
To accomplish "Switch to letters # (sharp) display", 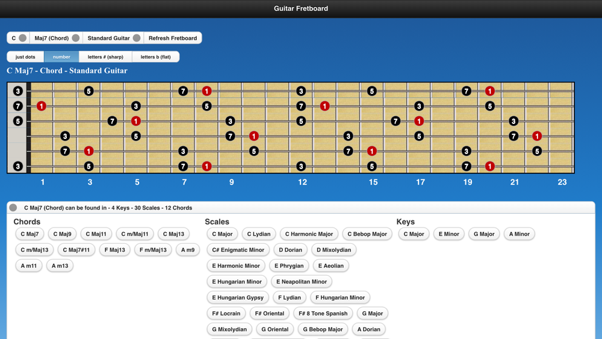I will (105, 57).
